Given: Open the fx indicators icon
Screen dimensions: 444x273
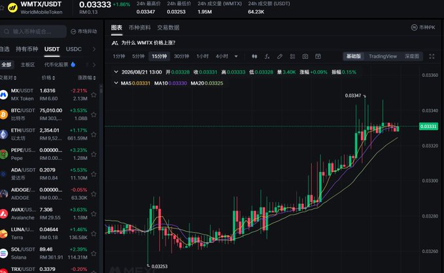Looking at the screenshot, I should [267, 56].
